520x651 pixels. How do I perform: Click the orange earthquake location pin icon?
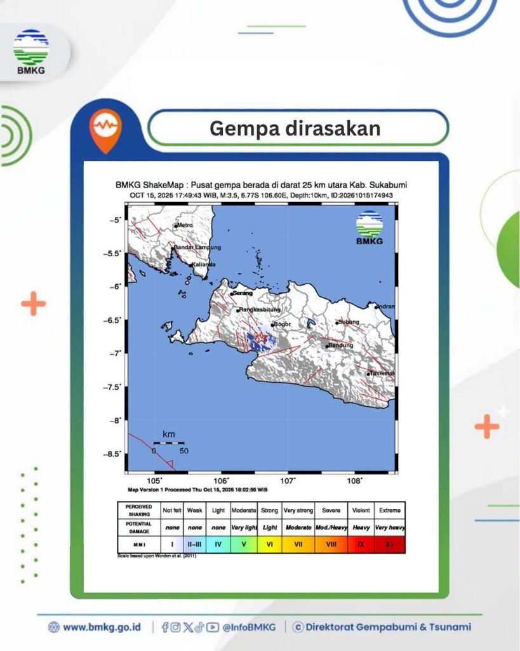(106, 130)
